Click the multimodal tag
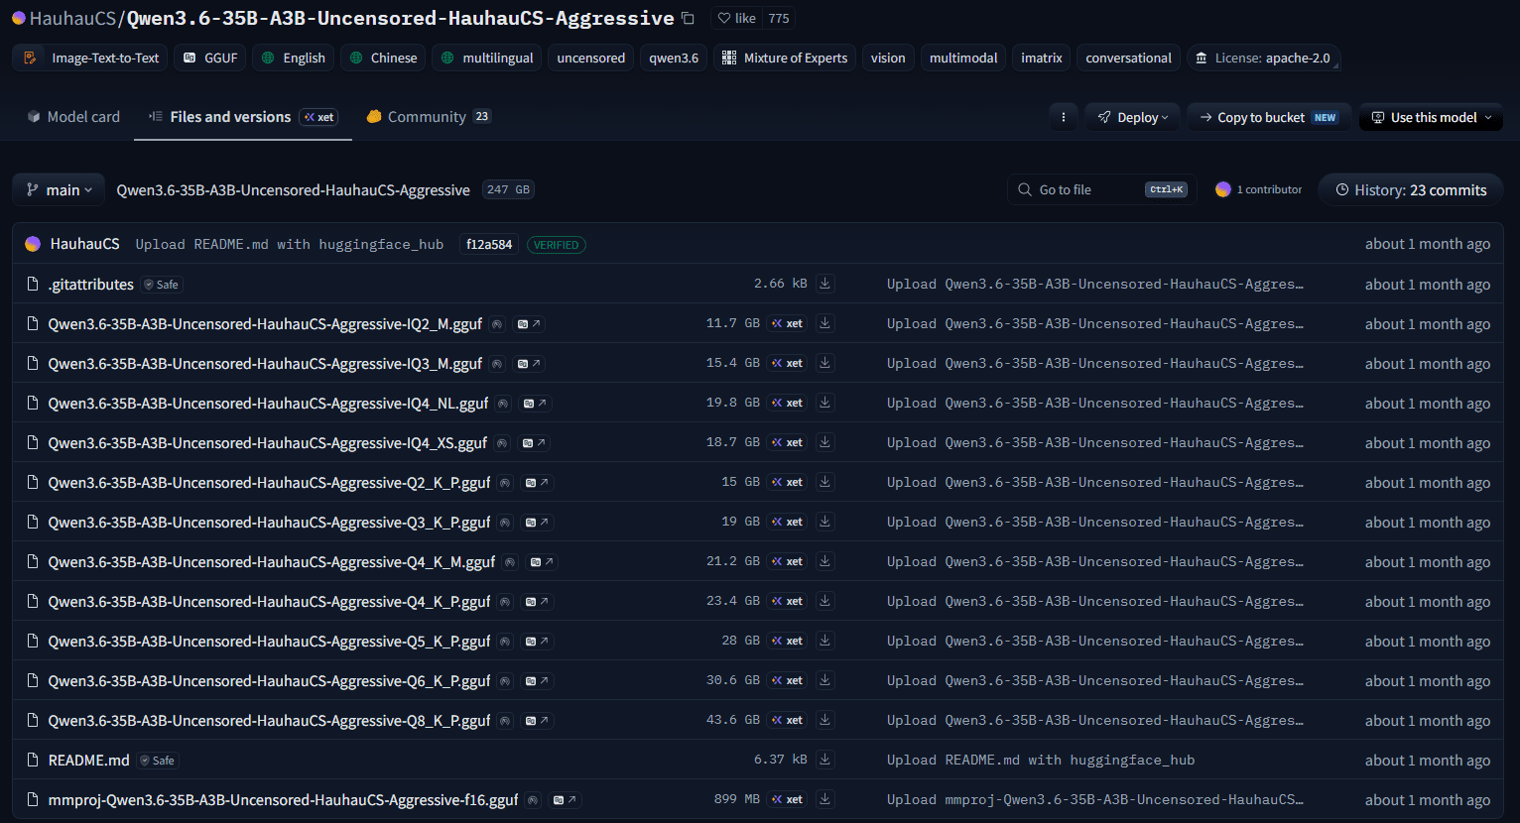 963,58
